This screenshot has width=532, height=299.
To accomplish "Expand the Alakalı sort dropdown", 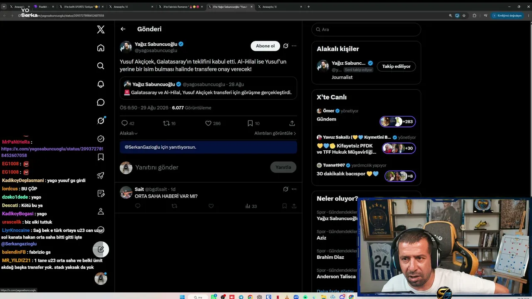I will [129, 133].
